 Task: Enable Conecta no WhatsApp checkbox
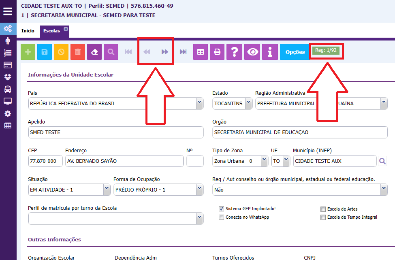pyautogui.click(x=221, y=217)
